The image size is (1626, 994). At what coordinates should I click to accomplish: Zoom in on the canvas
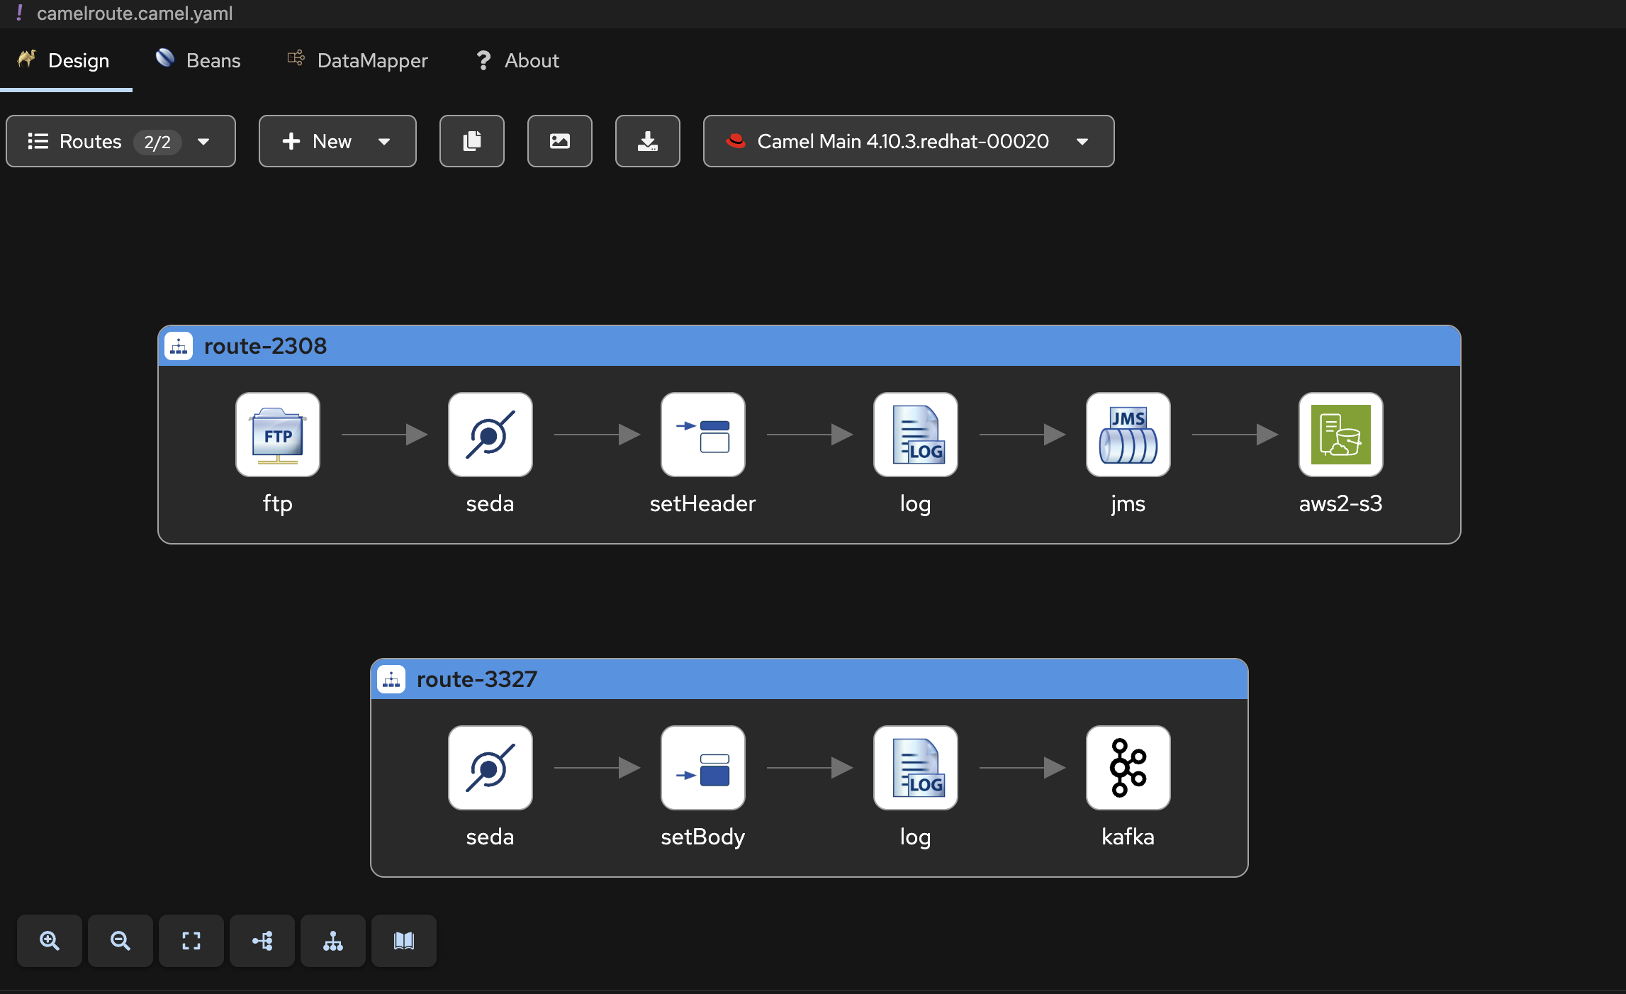[50, 941]
